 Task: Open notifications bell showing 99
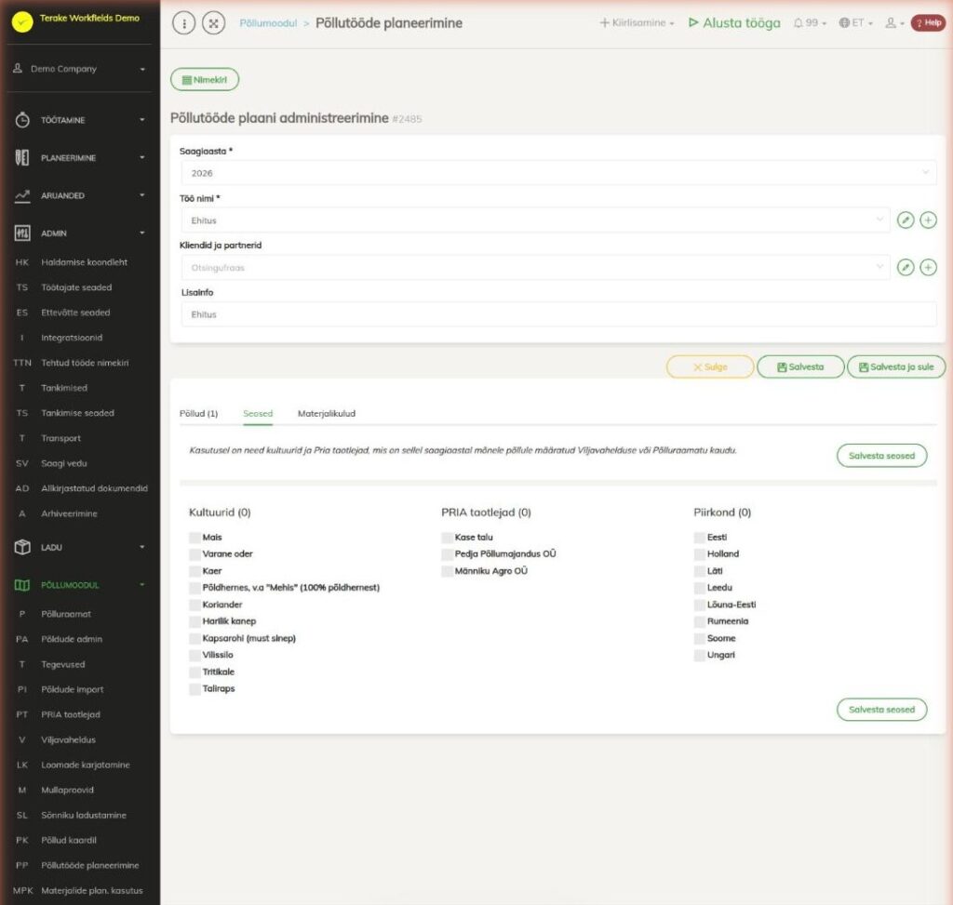(x=810, y=23)
